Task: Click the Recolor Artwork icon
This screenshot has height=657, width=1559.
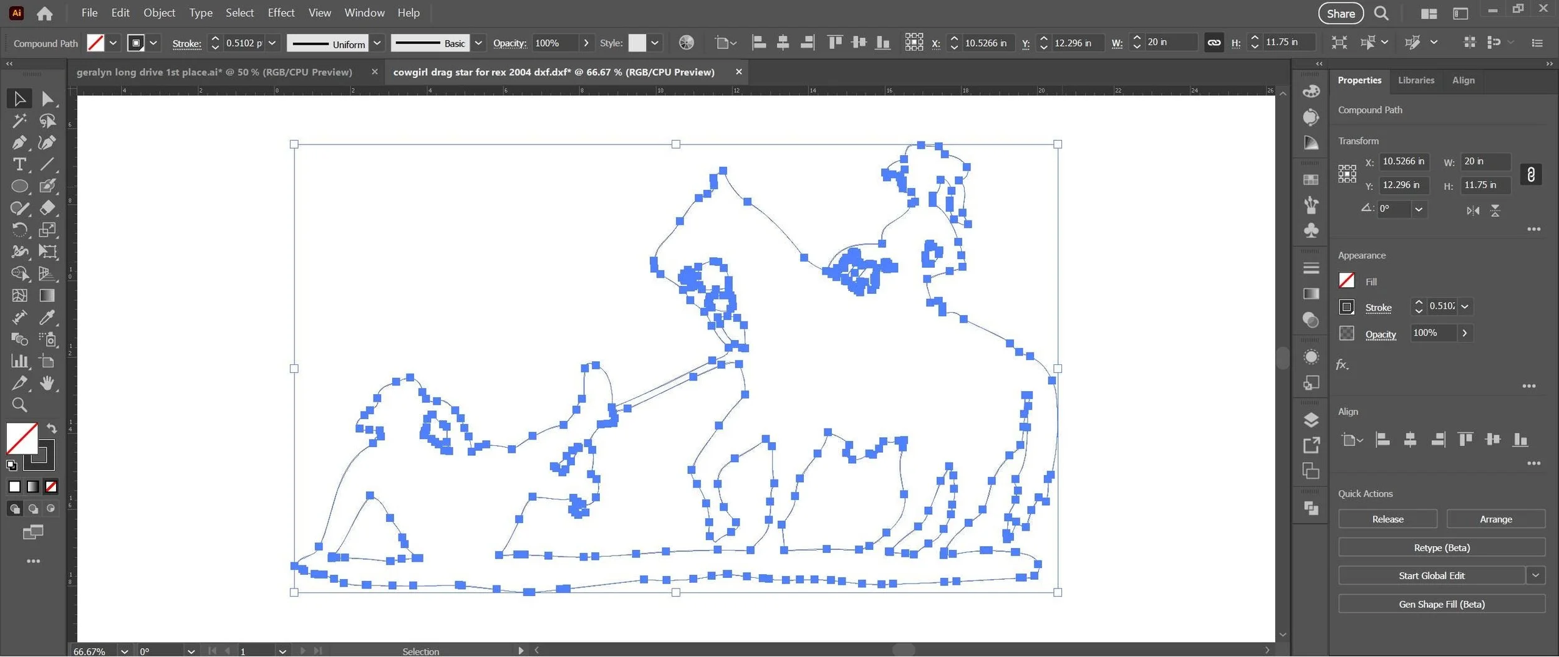Action: 686,43
